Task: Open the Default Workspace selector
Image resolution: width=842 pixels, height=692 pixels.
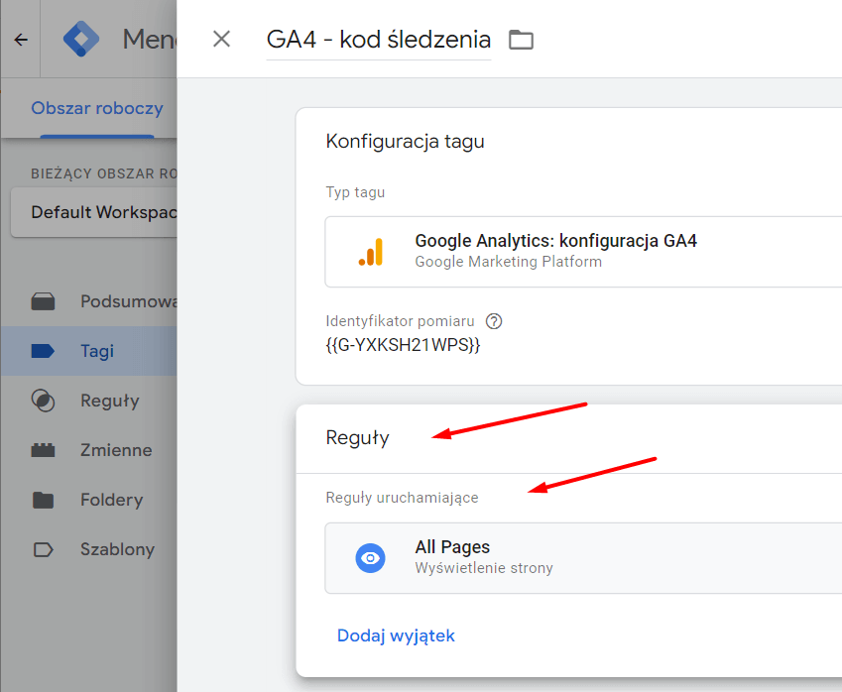Action: 94,212
